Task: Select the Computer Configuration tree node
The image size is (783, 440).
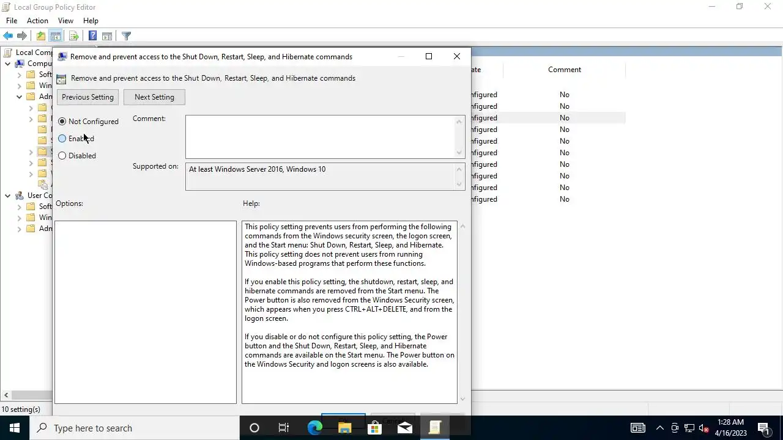Action: [34, 64]
